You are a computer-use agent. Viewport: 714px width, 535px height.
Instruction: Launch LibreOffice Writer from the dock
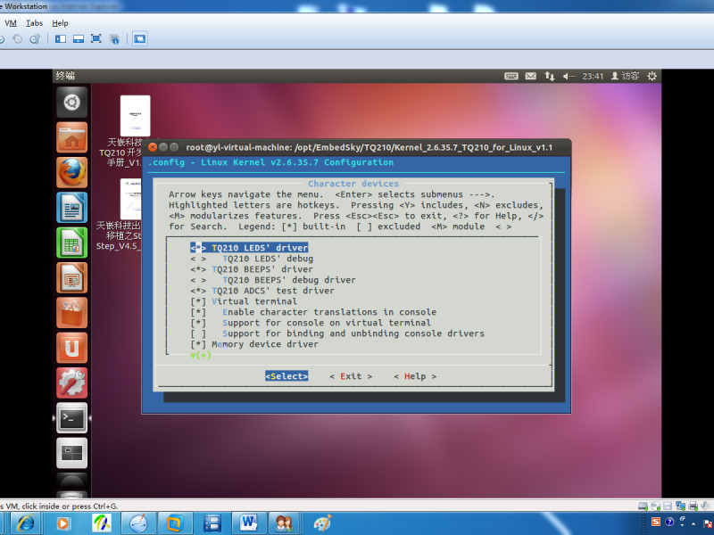point(71,208)
